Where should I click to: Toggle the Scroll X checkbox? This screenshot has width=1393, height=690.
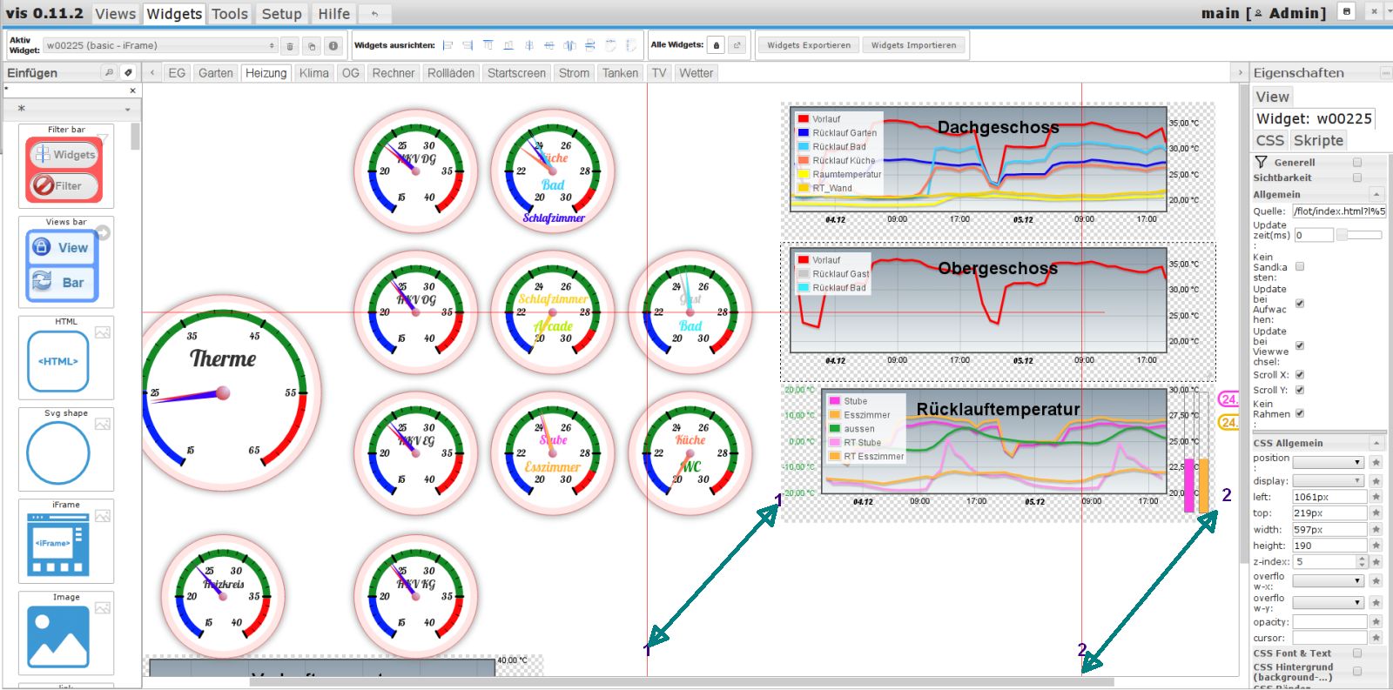pos(1300,375)
